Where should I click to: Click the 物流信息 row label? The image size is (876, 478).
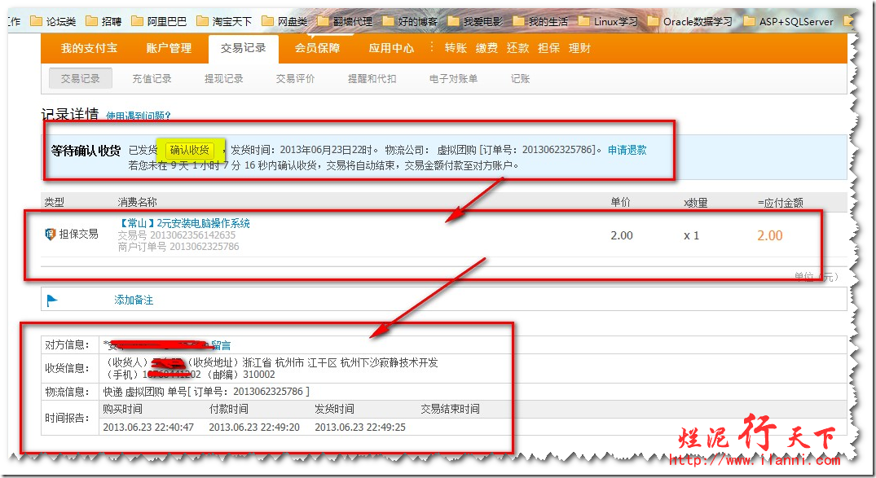[67, 392]
